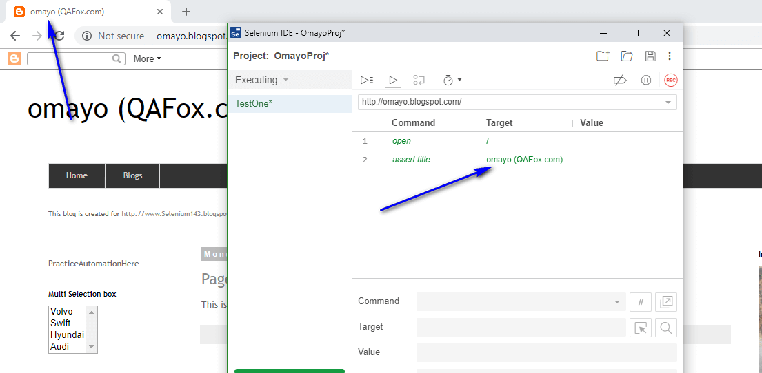Pause on exceptions icon
Screen dimensions: 762x373
[x=646, y=80]
